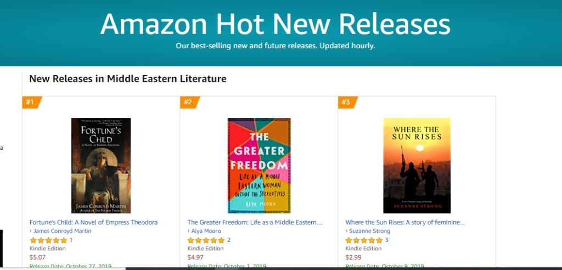Open The Greater Freedom book cover
This screenshot has height=270, width=562.
click(259, 165)
